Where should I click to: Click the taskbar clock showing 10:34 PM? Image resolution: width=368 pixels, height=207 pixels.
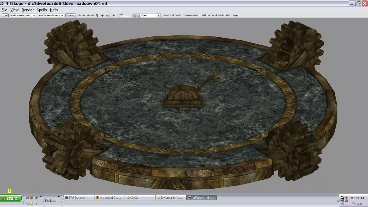pos(357,198)
